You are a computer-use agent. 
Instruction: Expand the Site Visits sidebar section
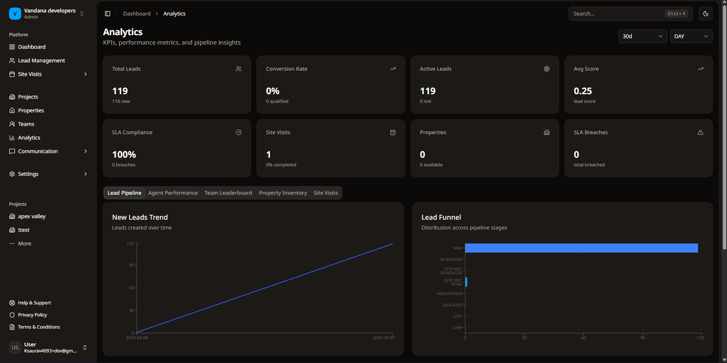[x=85, y=74]
